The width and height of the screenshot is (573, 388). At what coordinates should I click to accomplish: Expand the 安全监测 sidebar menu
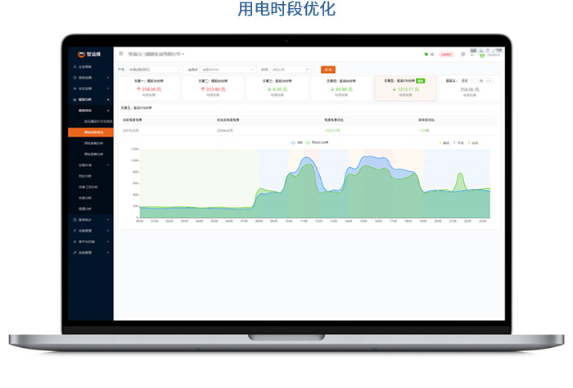(91, 88)
